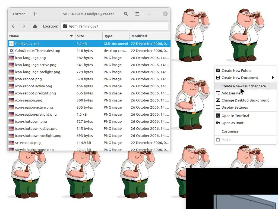The height and width of the screenshot is (209, 278).
Task: Select Open as Root menu entry
Action: 245,123
